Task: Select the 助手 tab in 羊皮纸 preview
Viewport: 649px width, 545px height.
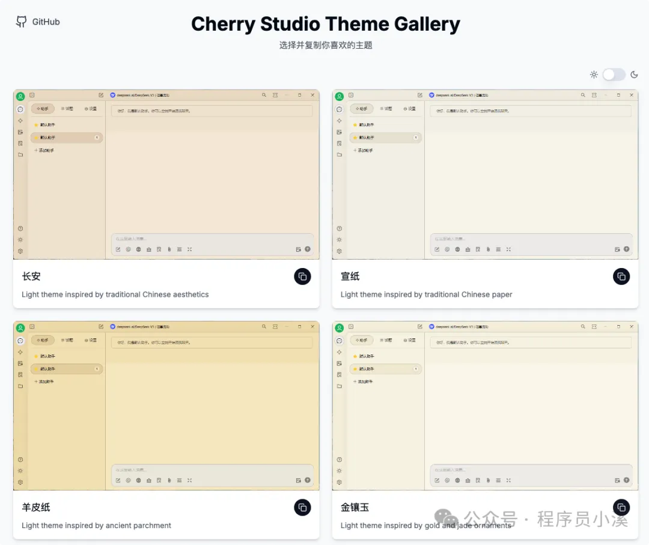Action: click(x=43, y=340)
